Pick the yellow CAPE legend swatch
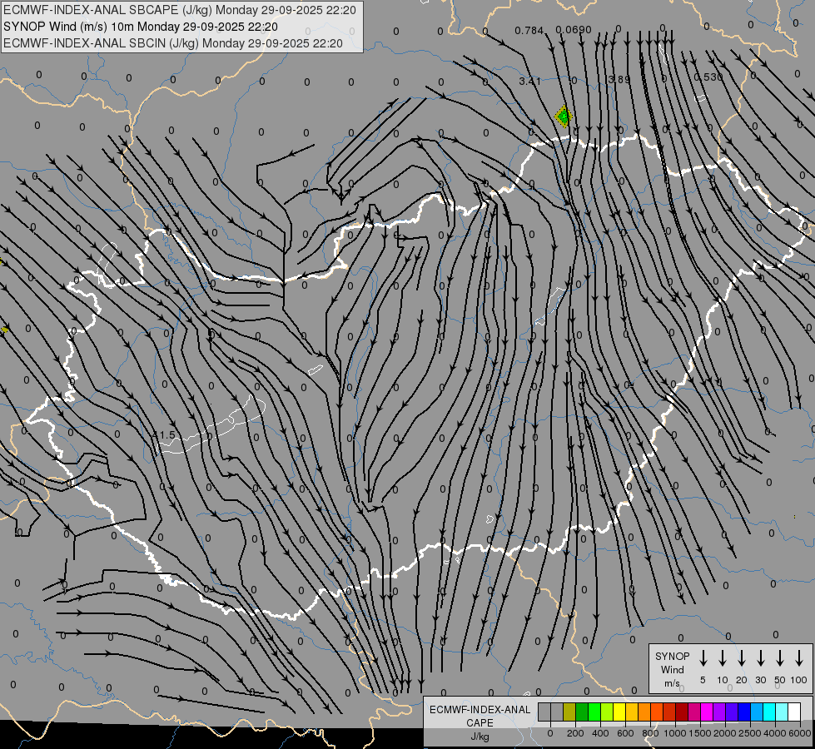Screen dimensions: 815x749 coord(619,712)
